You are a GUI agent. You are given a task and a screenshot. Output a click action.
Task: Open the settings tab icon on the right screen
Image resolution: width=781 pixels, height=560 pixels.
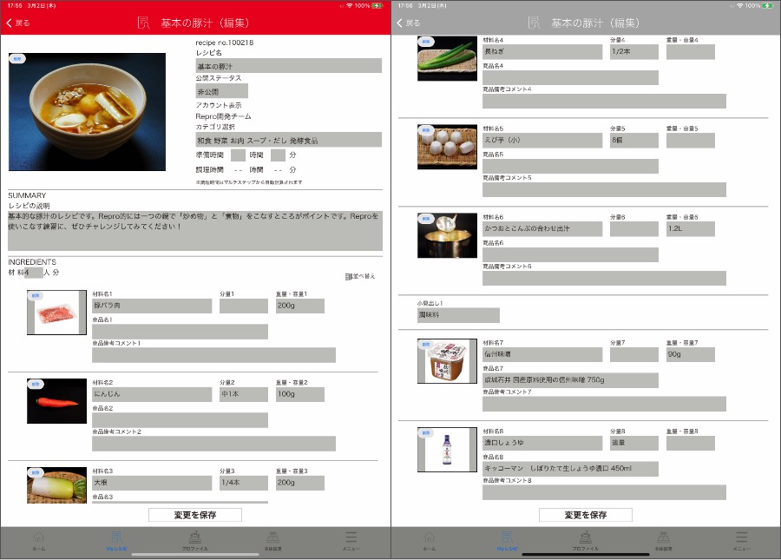tap(662, 539)
